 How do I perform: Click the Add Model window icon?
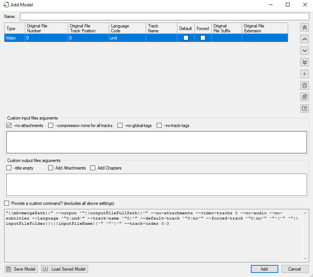6,5
